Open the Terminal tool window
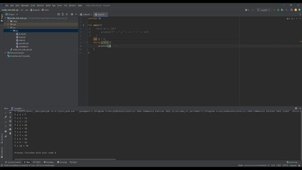The height and width of the screenshot is (170, 302). pyautogui.click(x=62, y=162)
